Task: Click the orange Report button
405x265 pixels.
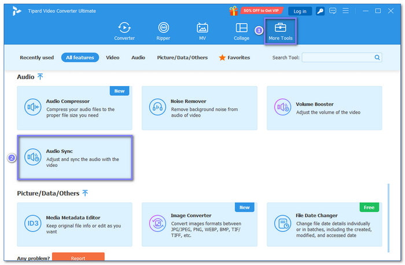Action: 78,258
